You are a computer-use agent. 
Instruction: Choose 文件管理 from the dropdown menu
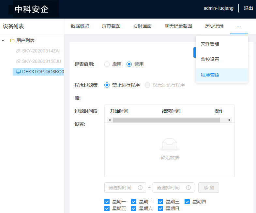(x=210, y=44)
